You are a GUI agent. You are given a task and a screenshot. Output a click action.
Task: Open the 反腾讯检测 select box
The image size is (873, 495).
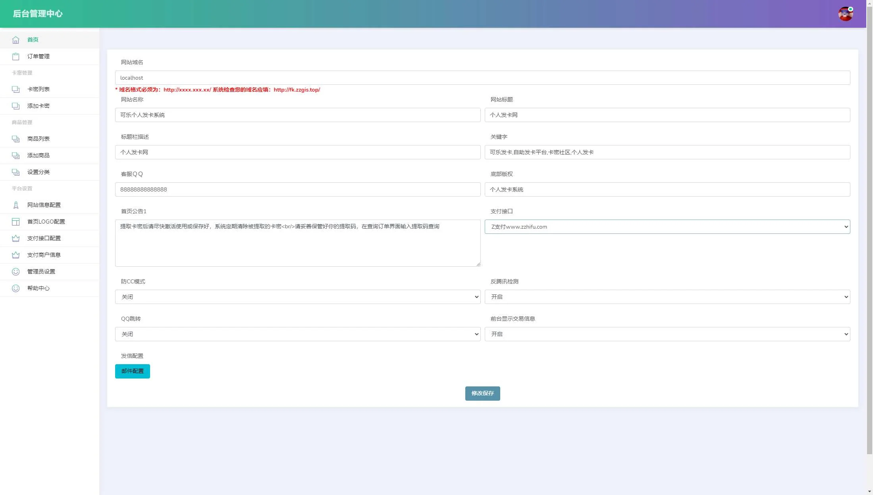pos(667,297)
